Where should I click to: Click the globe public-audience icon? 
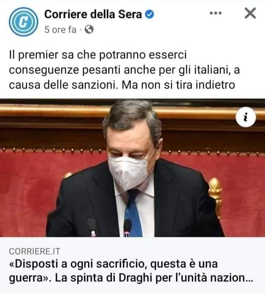89,29
